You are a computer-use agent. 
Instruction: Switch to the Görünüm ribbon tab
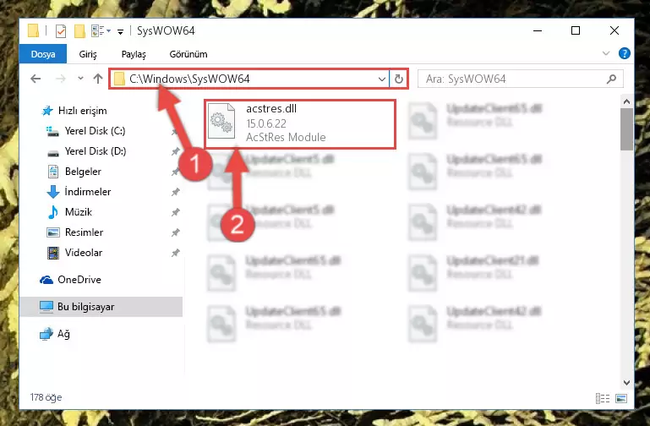click(x=188, y=54)
